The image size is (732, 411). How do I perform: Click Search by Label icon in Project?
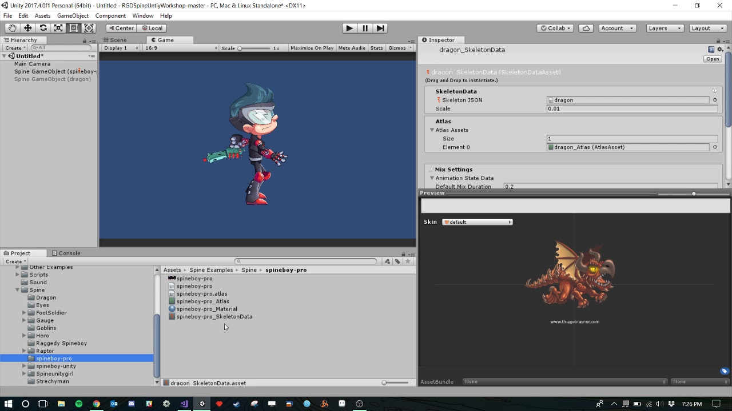coord(397,261)
